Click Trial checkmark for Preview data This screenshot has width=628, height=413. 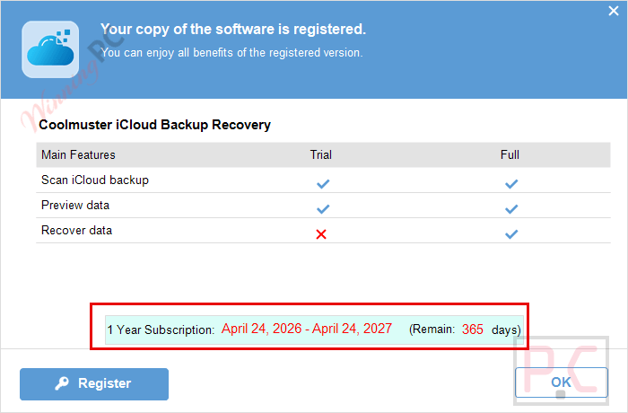[323, 209]
